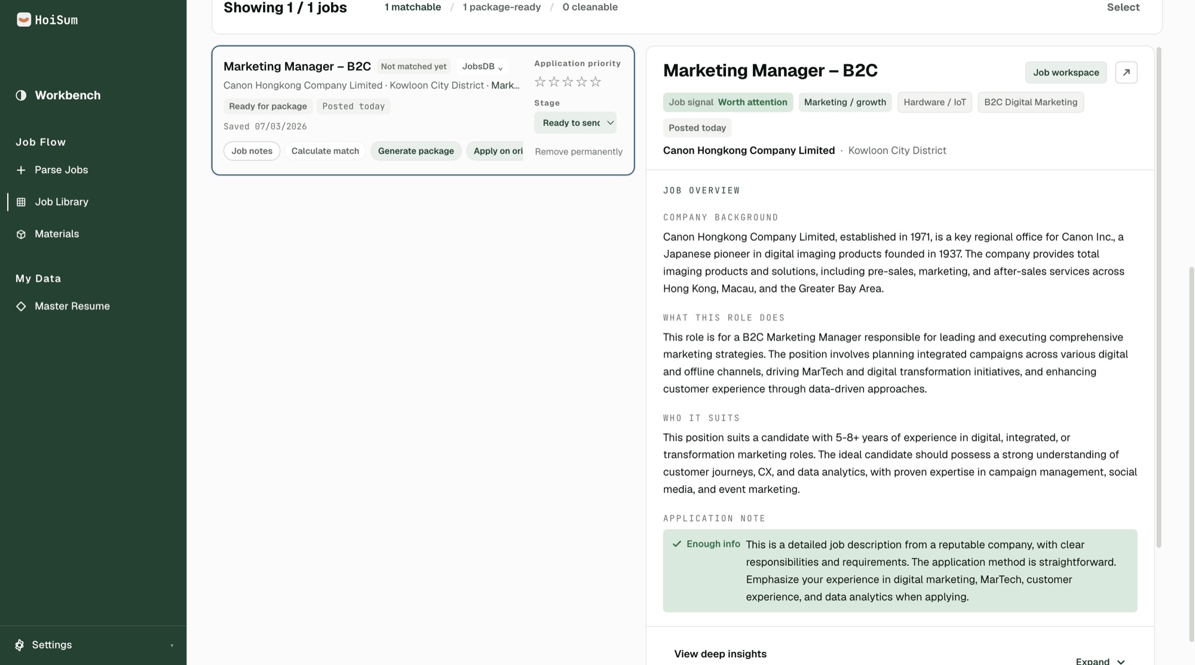
Task: Open the JobsDB source dropdown
Action: pos(482,67)
